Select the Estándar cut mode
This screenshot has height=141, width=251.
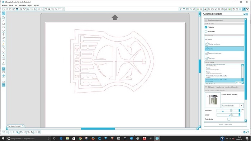point(206,27)
